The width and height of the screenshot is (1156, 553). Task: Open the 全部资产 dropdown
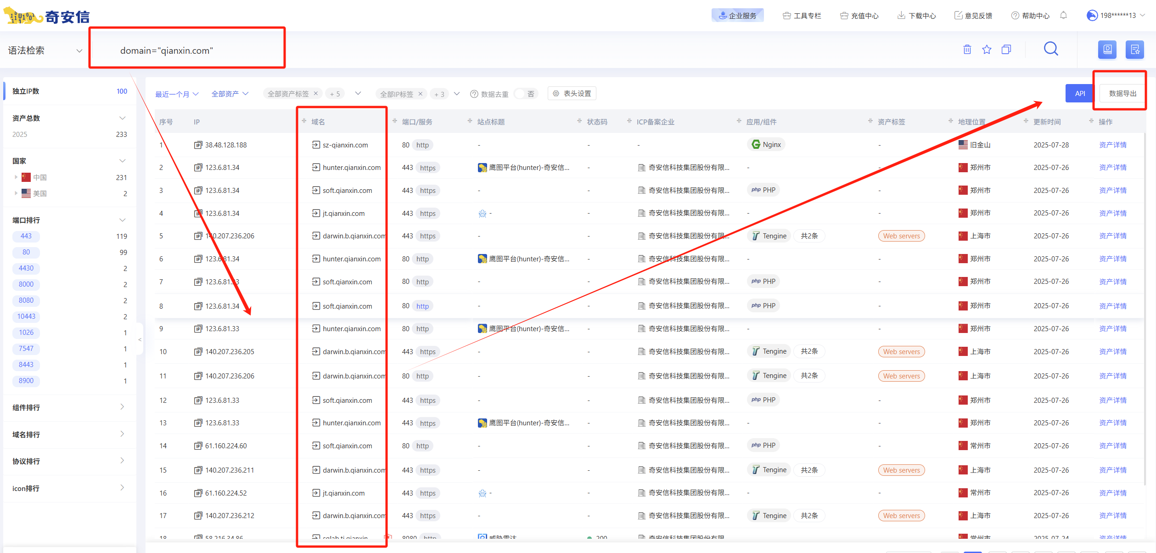[x=230, y=94]
